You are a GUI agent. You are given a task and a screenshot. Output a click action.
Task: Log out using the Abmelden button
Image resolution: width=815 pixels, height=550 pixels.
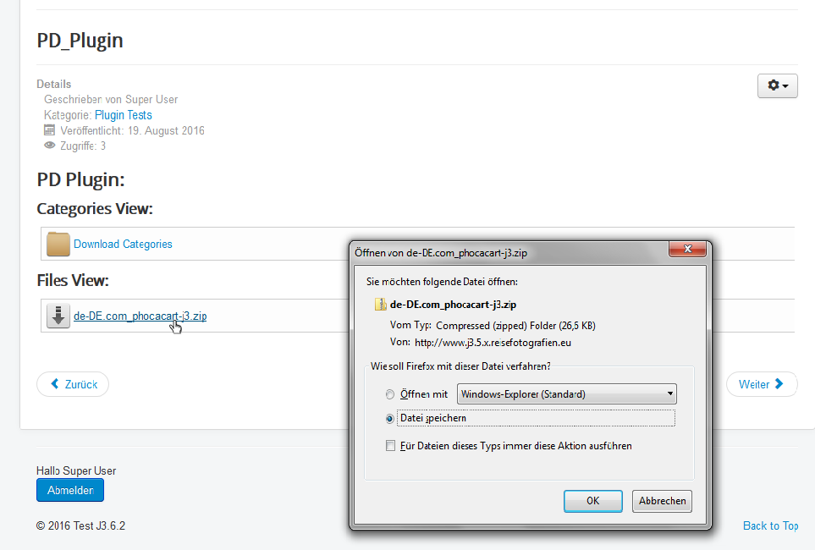click(x=70, y=490)
